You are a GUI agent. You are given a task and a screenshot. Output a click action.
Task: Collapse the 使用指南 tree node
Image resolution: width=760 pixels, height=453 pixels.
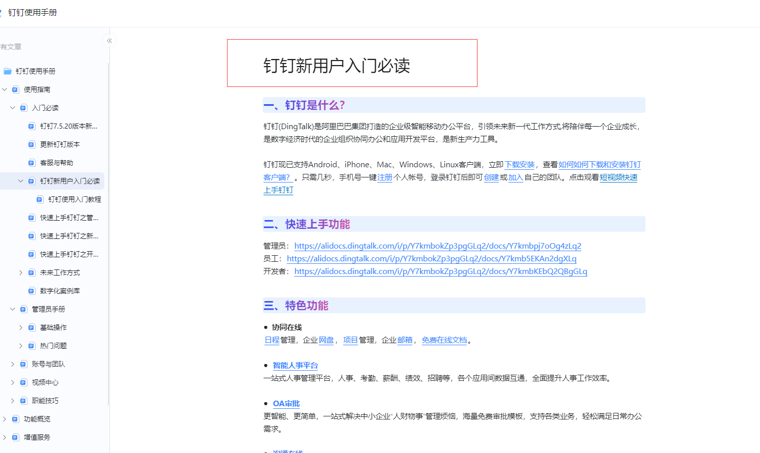(5, 89)
